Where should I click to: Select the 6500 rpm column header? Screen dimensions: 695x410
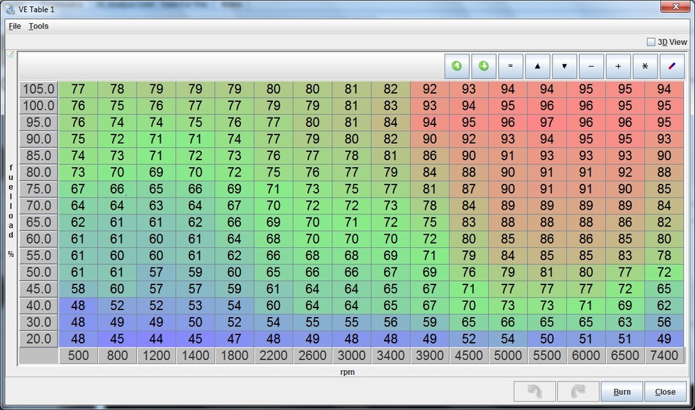tap(625, 356)
